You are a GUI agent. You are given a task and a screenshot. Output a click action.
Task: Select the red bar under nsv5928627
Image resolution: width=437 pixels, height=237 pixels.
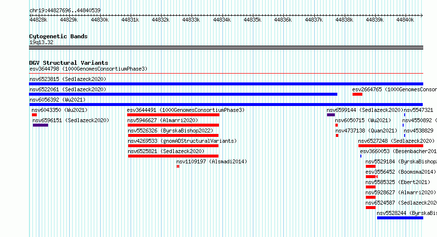(x=371, y=197)
